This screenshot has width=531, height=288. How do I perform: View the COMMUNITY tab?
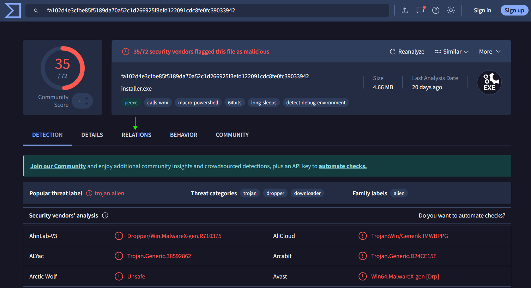232,135
